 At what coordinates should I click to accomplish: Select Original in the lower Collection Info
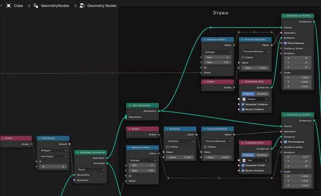248,155
